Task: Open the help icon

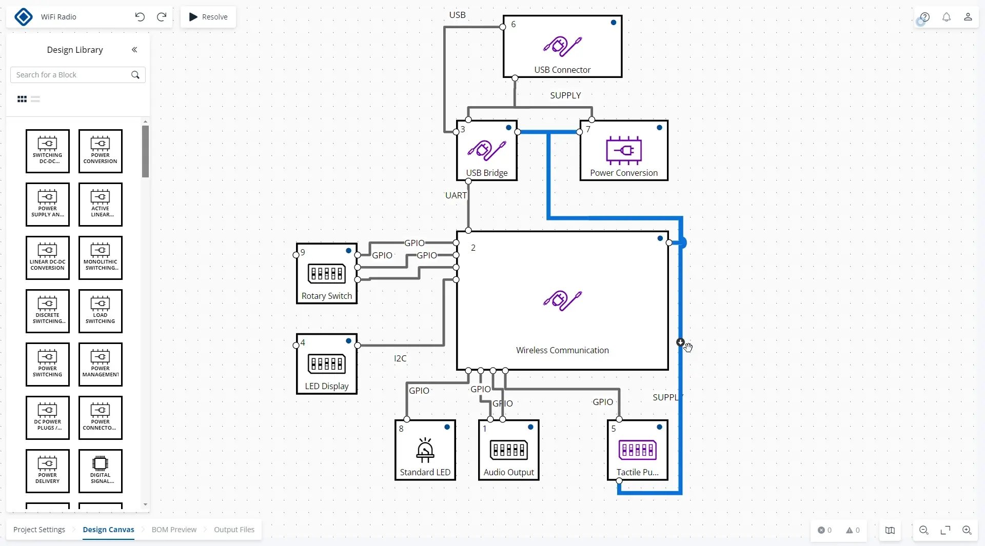Action: tap(924, 17)
